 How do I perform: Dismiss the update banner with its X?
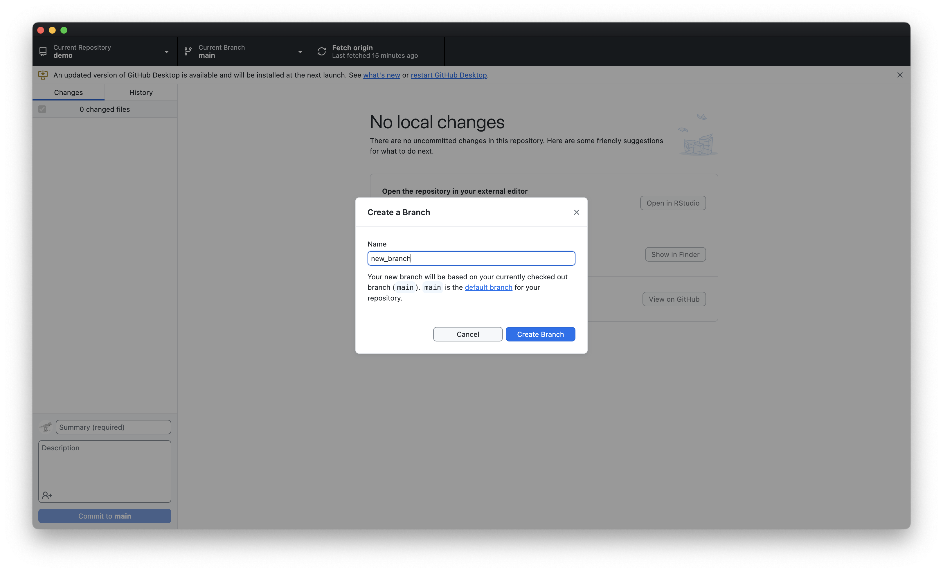point(900,75)
